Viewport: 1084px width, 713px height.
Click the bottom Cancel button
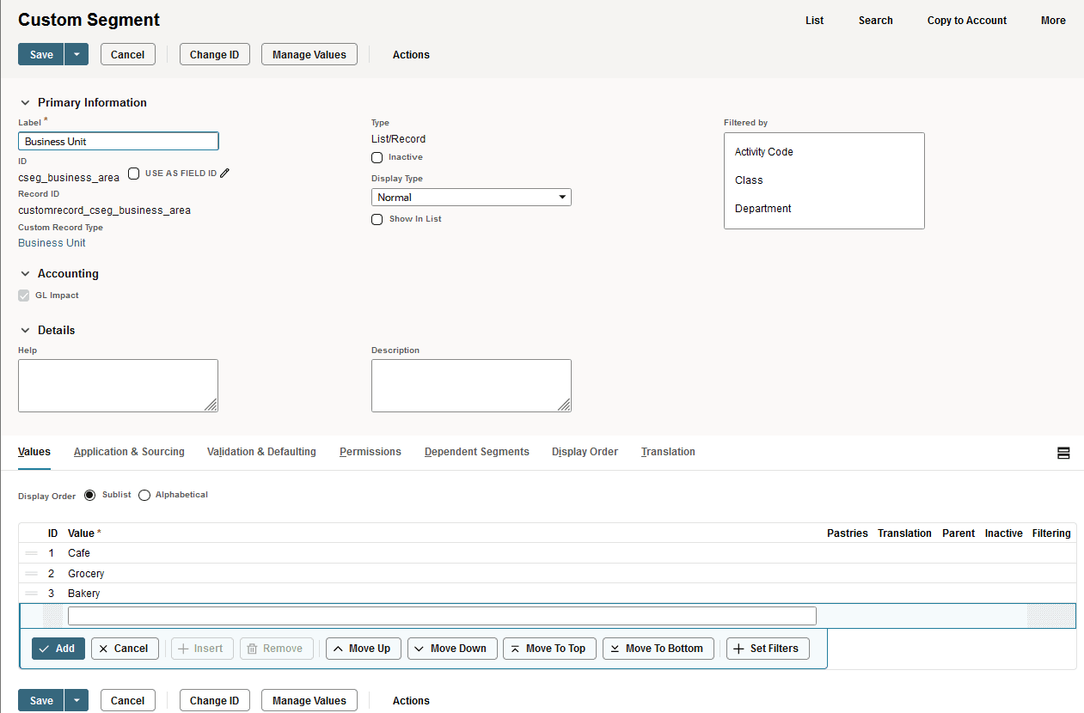tap(128, 700)
